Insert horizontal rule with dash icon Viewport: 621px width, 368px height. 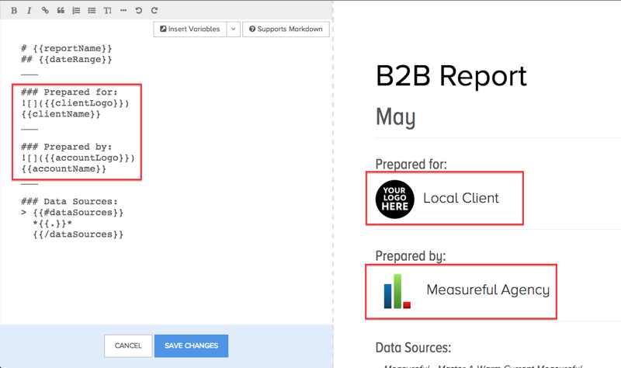(x=123, y=10)
